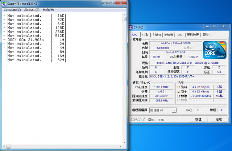The width and height of the screenshot is (232, 151).
Task: Close the CPU-Z window
Action: click(224, 26)
